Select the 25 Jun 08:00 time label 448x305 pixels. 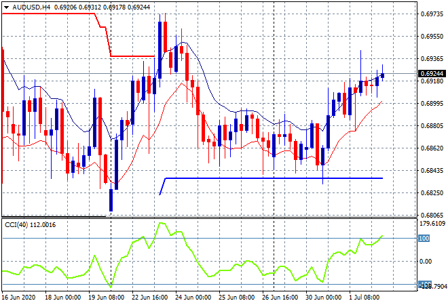point(237,298)
